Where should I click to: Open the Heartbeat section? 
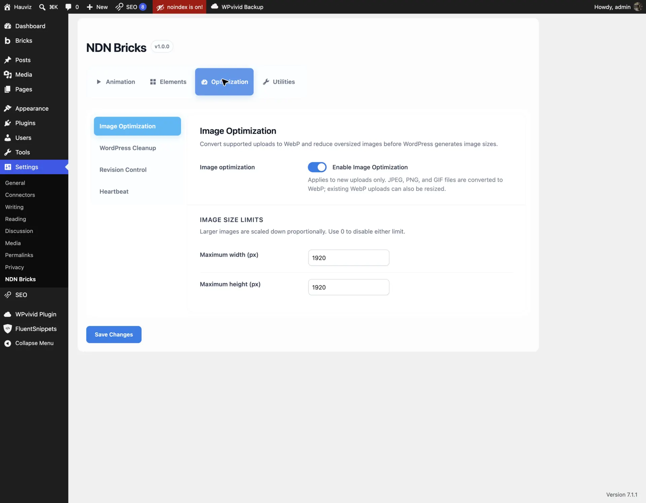click(x=137, y=191)
